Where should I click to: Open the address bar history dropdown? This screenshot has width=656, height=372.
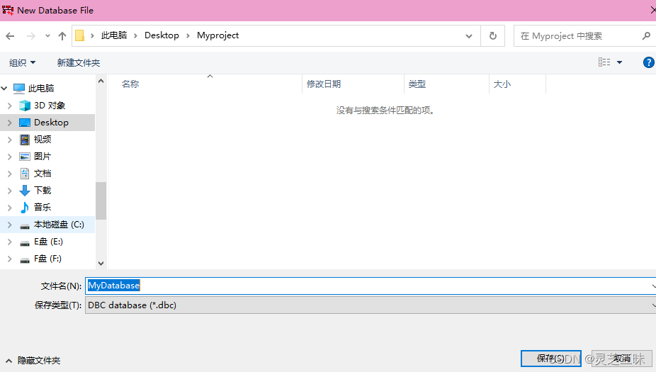[x=469, y=36]
